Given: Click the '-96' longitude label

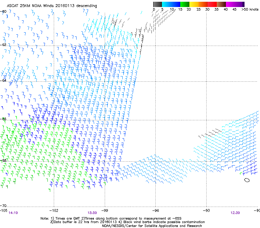Looking at the screenshot, I should pos(156,210).
